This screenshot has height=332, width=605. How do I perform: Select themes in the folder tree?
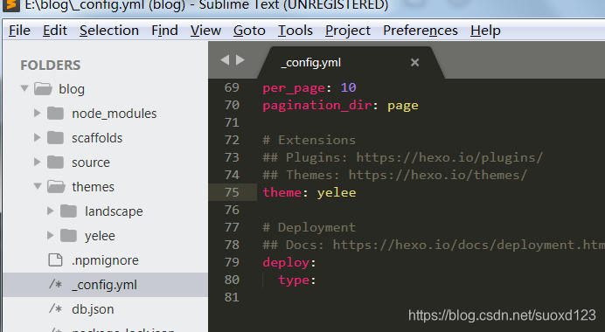[x=93, y=187]
